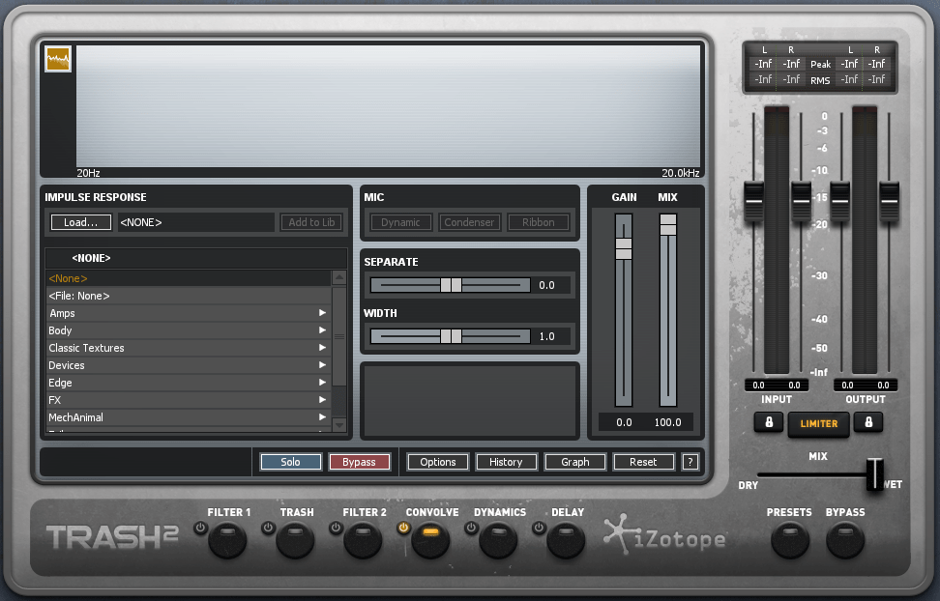Viewport: 940px width, 601px height.
Task: Select the Trash module round button
Action: pyautogui.click(x=295, y=539)
